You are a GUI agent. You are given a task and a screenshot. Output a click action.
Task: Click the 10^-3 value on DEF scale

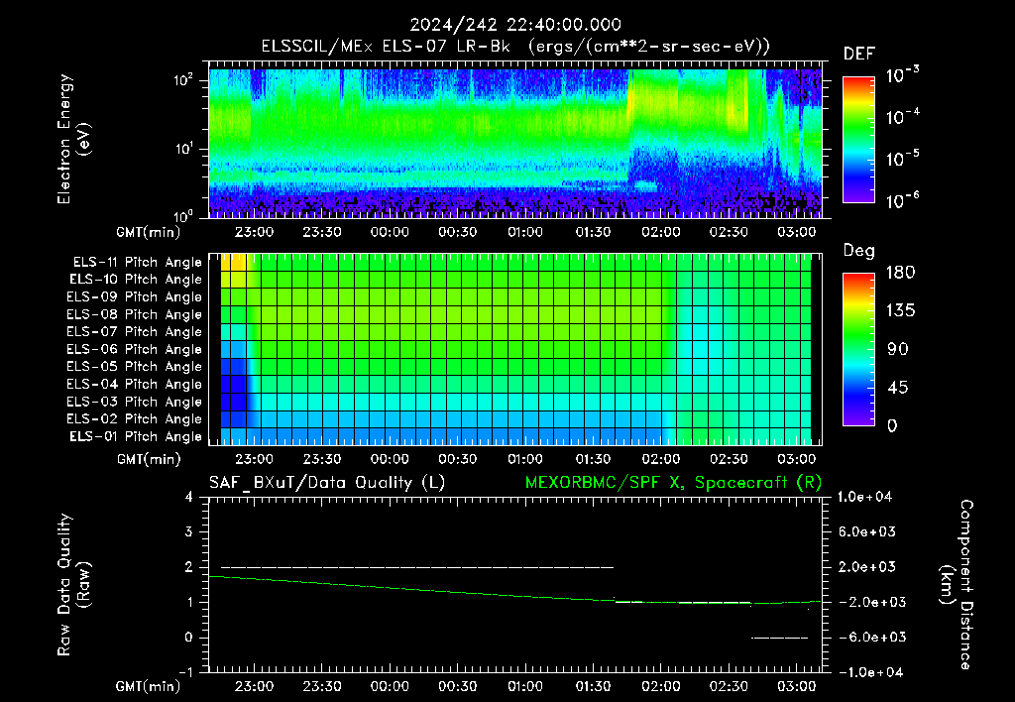tap(902, 75)
